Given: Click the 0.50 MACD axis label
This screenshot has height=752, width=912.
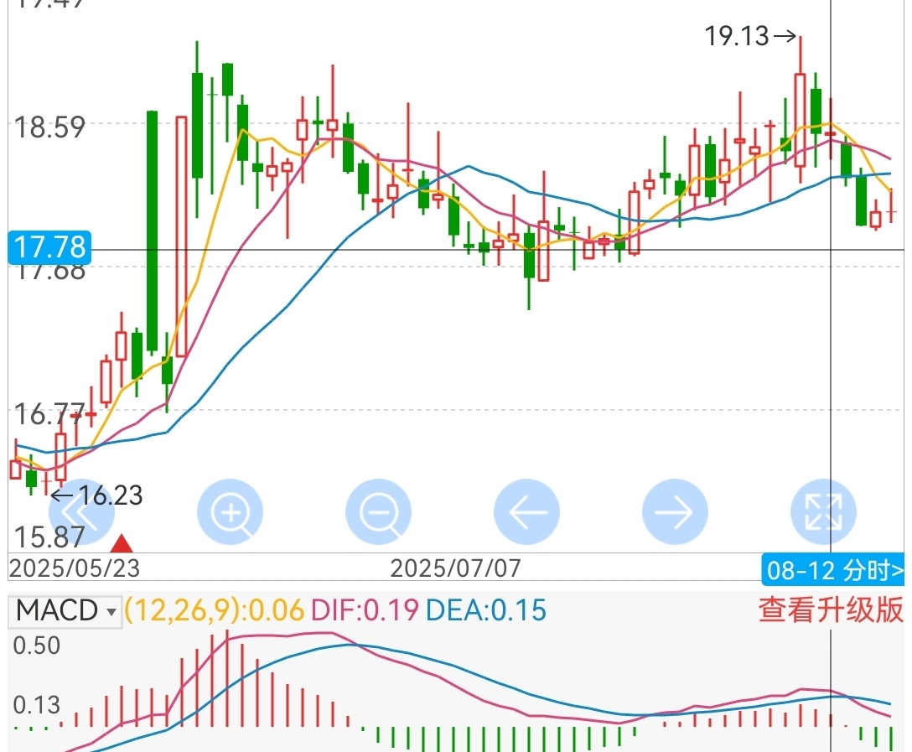Looking at the screenshot, I should click(37, 646).
